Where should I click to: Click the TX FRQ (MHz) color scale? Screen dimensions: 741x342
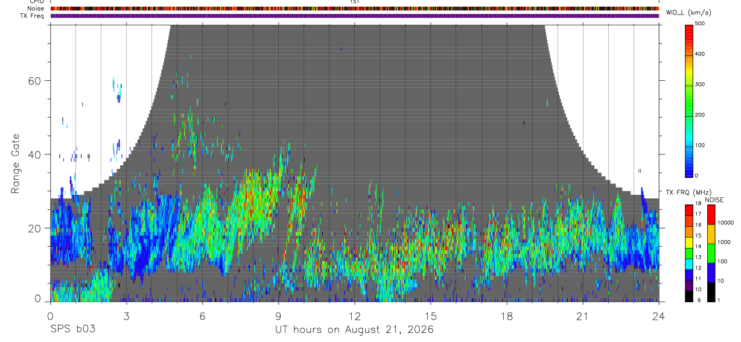click(x=689, y=253)
